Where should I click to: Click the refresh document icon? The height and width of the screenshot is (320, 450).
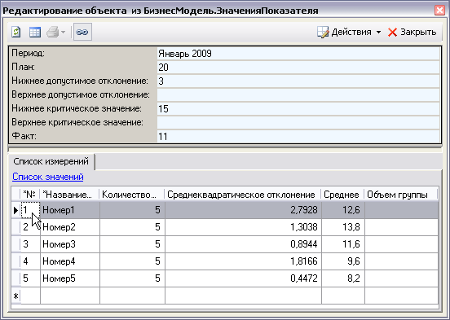[x=16, y=32]
